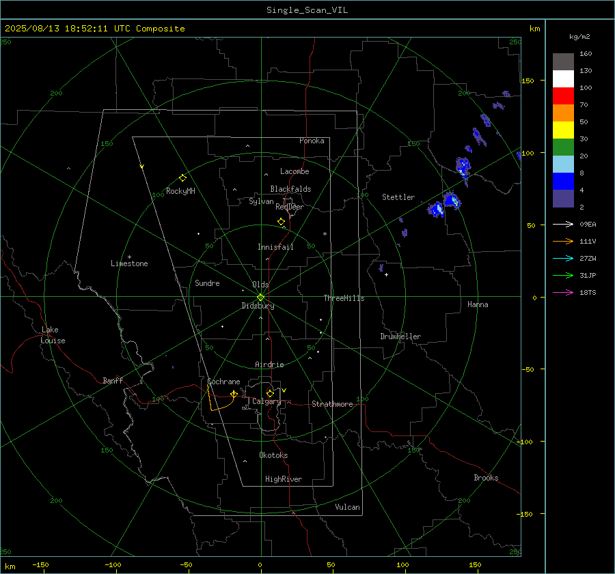The height and width of the screenshot is (574, 615).
Task: Click the Sundre city label
Action: [x=207, y=283]
